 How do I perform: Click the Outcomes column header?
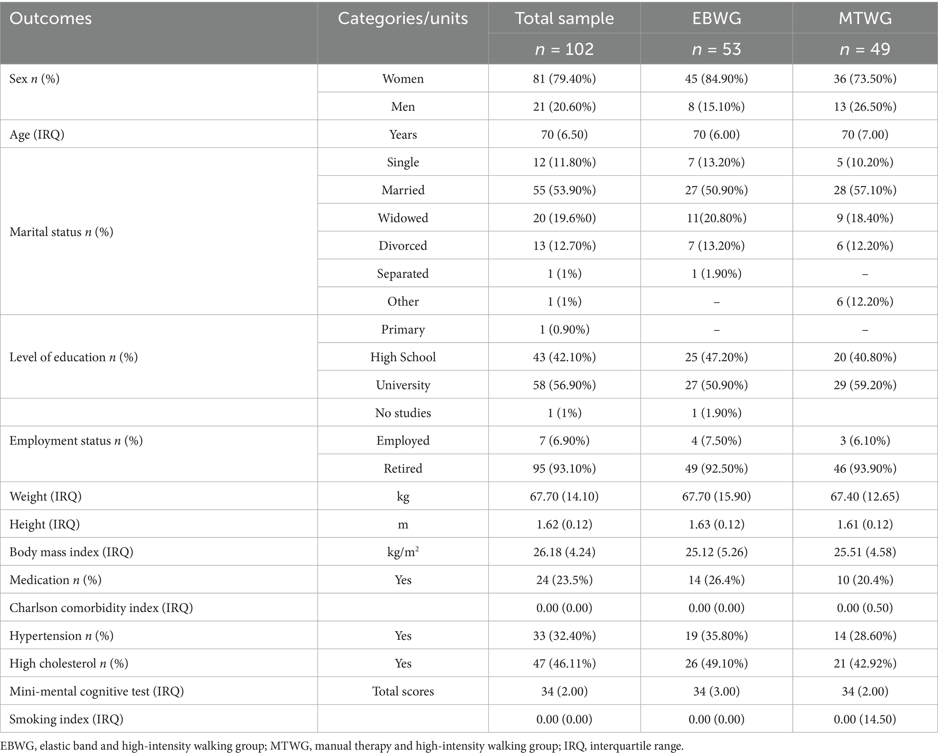[x=51, y=19]
